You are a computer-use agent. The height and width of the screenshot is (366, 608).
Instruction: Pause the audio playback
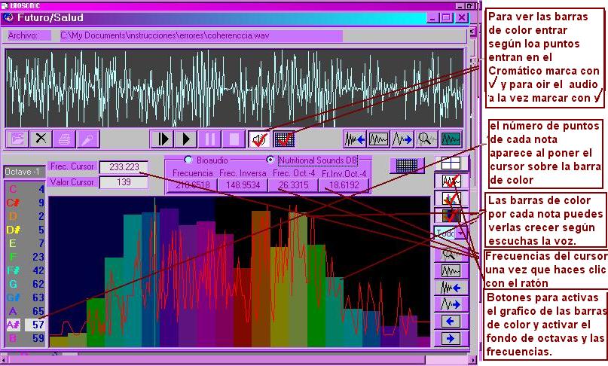click(210, 139)
